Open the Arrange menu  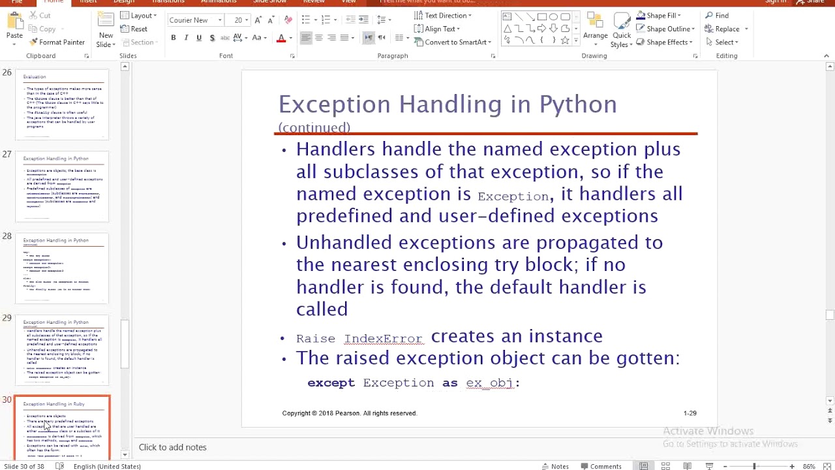pos(595,30)
